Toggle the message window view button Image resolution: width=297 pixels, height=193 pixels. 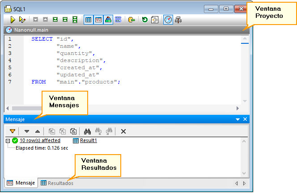point(98,20)
